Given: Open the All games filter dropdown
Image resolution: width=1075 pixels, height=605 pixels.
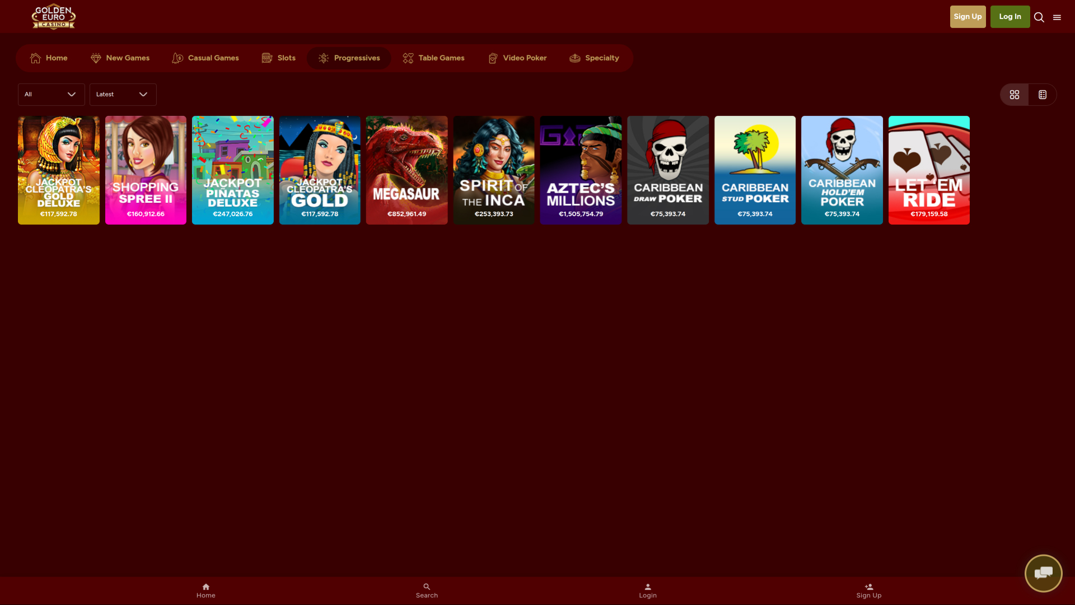Looking at the screenshot, I should coord(51,94).
